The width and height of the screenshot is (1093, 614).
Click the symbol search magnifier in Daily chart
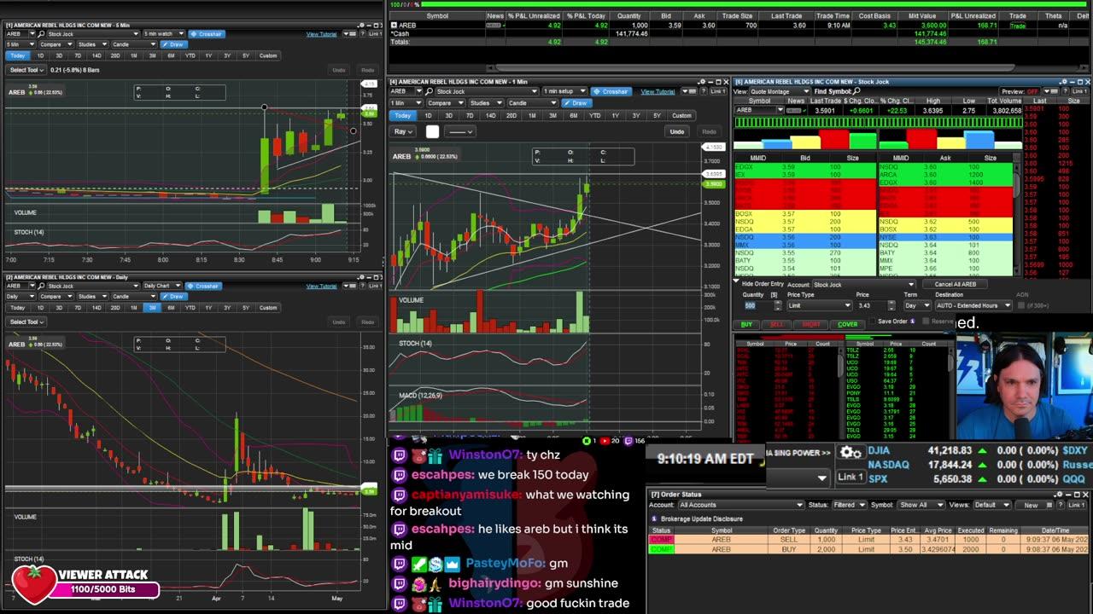(x=41, y=286)
